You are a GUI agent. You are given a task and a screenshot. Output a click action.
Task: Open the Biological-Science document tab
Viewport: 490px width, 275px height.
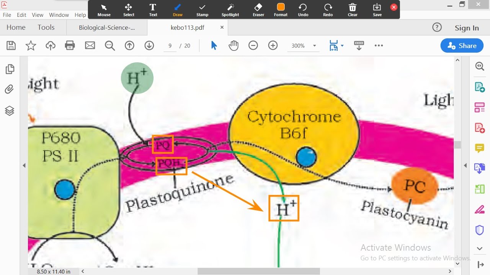click(107, 27)
